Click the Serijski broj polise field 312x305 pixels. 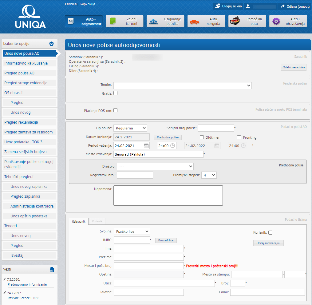pyautogui.click(x=216, y=128)
